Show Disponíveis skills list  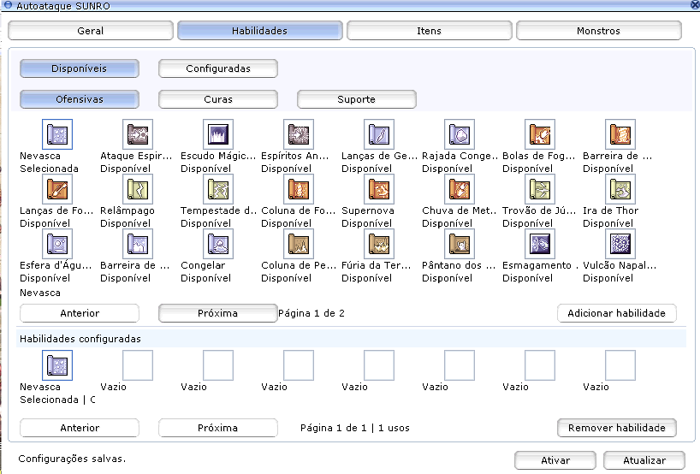pyautogui.click(x=80, y=68)
